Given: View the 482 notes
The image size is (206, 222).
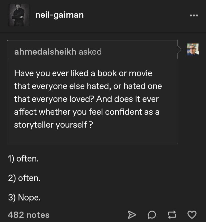Looking at the screenshot, I should pyautogui.click(x=29, y=215).
